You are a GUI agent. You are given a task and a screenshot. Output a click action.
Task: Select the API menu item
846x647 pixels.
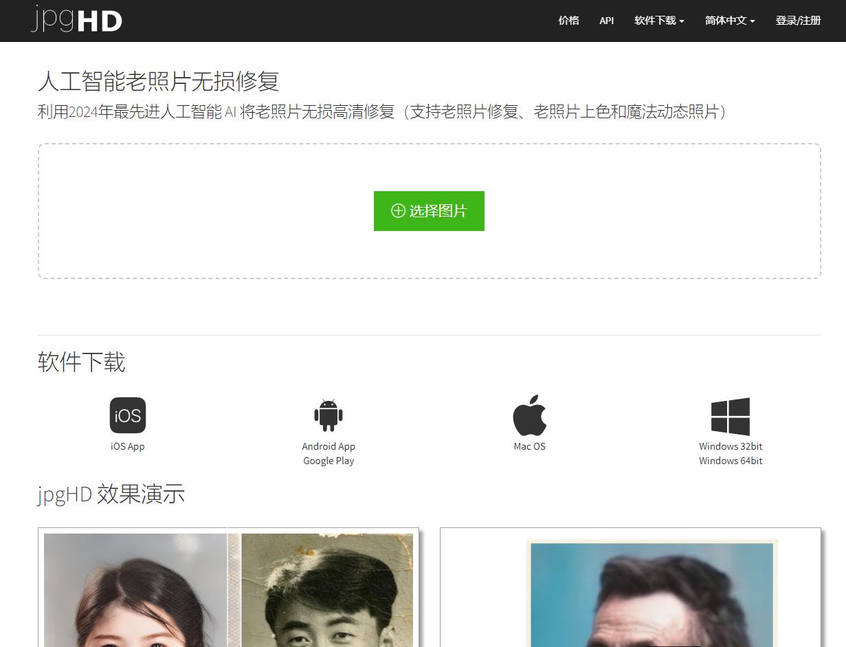pos(606,21)
